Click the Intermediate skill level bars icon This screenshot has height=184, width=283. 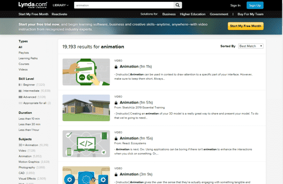click(20, 91)
